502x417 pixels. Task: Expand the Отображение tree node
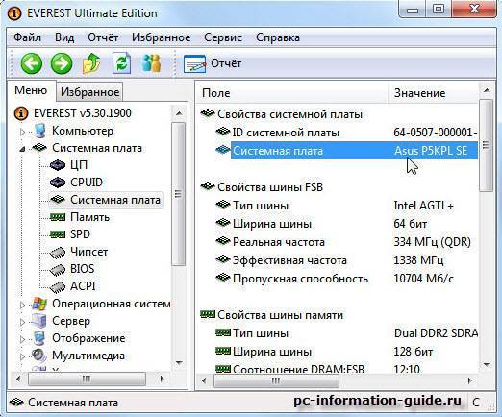click(22, 339)
